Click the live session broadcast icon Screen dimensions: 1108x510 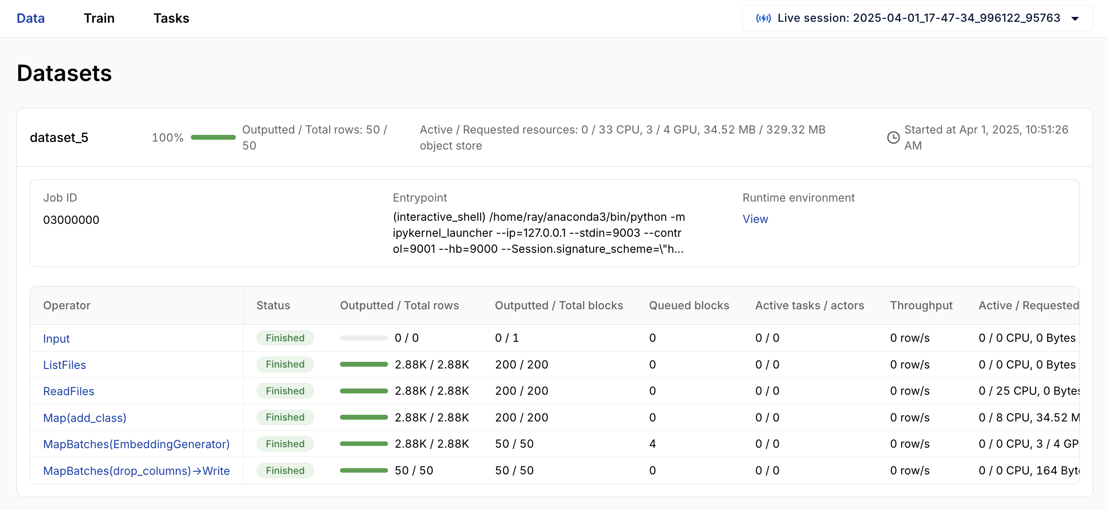pyautogui.click(x=763, y=18)
